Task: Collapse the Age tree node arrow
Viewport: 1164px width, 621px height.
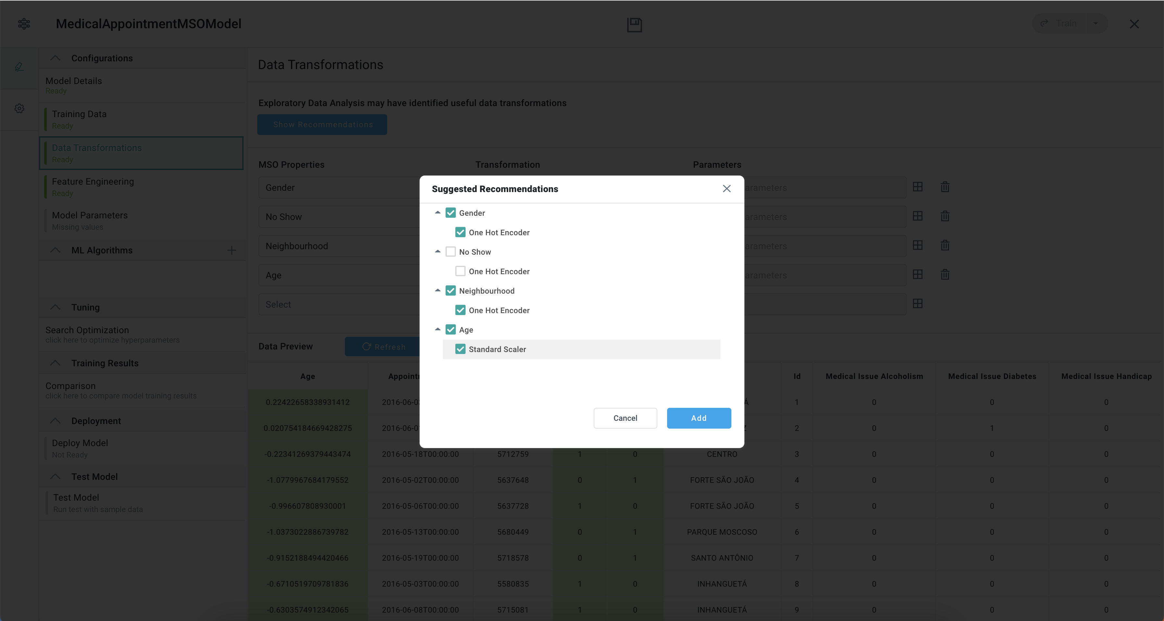Action: (x=437, y=329)
